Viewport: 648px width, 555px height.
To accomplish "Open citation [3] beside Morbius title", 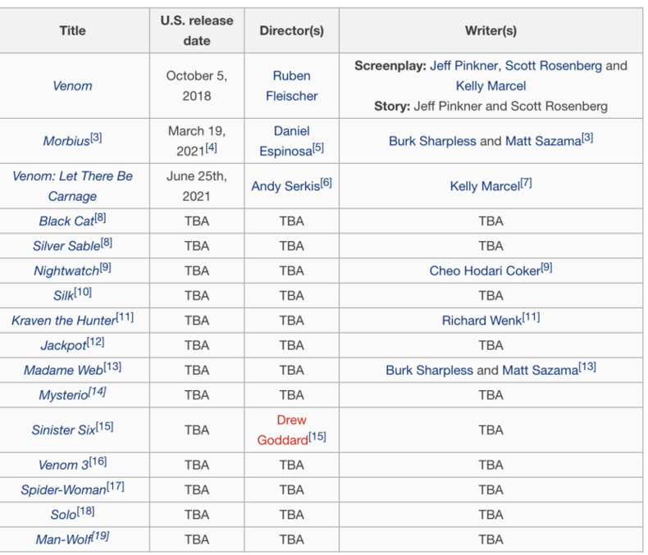I will tap(96, 138).
